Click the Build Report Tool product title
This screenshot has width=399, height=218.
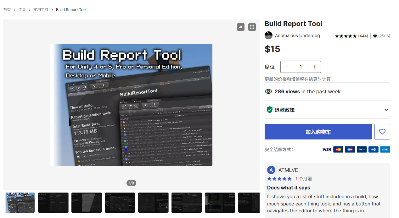(x=293, y=24)
